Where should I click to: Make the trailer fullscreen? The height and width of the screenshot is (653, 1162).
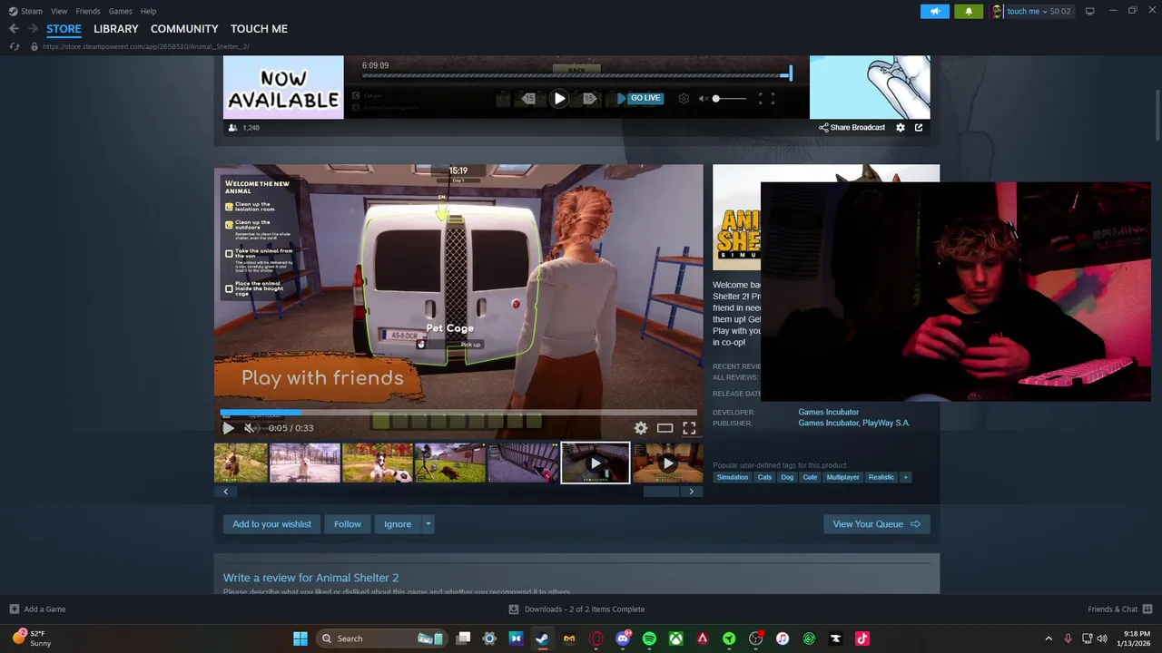689,428
